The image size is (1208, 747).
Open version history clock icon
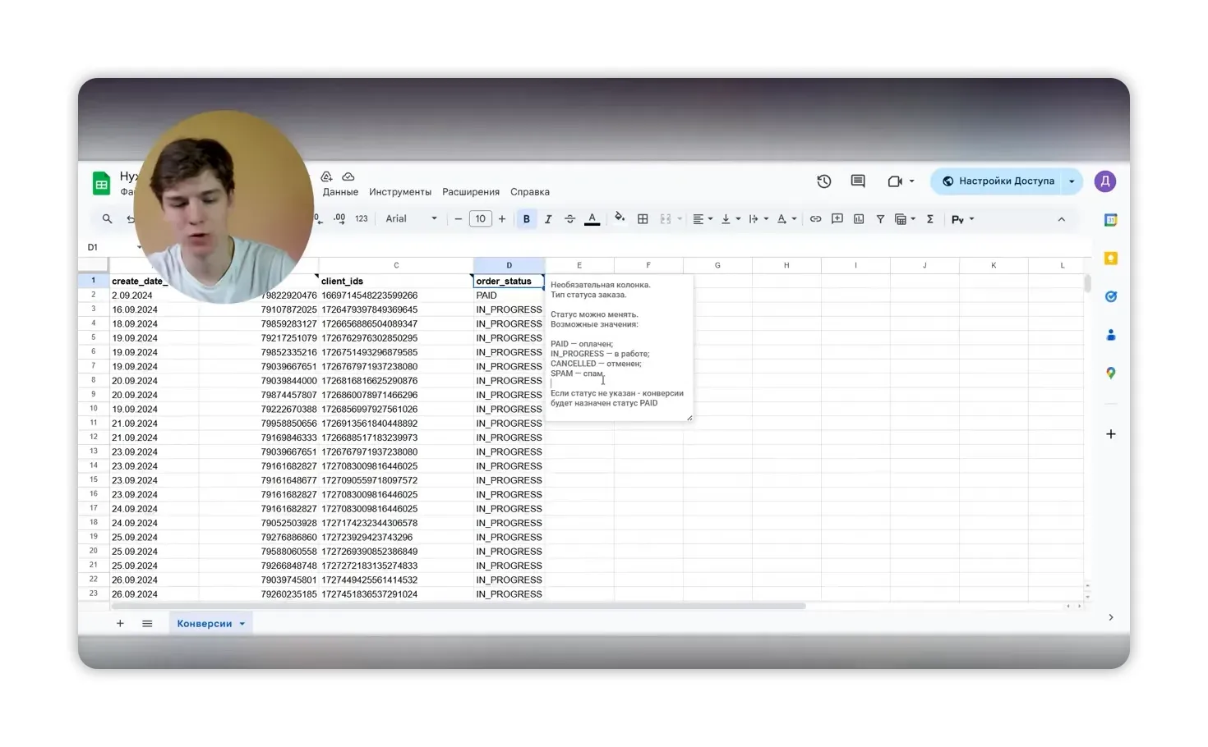click(x=824, y=181)
